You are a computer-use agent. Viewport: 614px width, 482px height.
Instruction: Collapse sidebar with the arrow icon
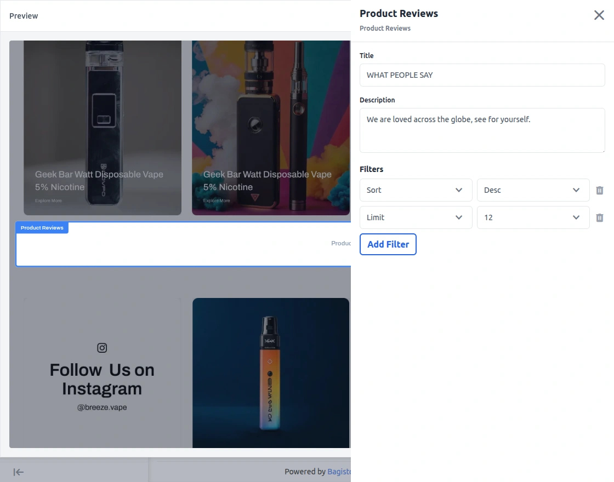tap(19, 472)
